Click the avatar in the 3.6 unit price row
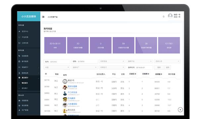 click(x=65, y=111)
